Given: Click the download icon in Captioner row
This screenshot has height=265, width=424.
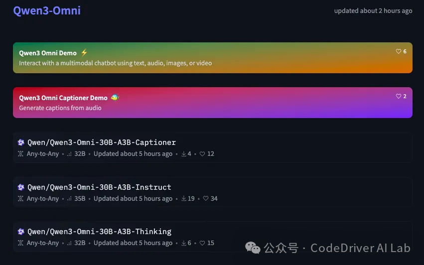Looking at the screenshot, I should pos(184,154).
